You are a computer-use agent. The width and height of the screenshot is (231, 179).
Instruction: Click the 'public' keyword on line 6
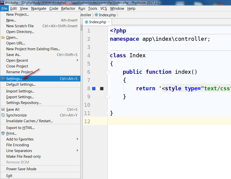click(132, 72)
